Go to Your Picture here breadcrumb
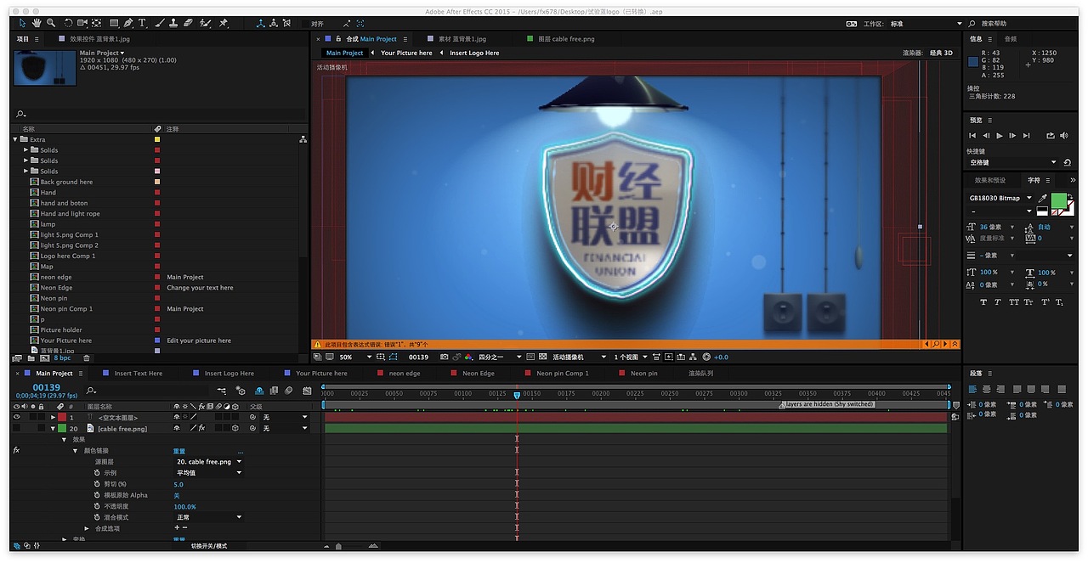The height and width of the screenshot is (563, 1088). click(x=406, y=53)
